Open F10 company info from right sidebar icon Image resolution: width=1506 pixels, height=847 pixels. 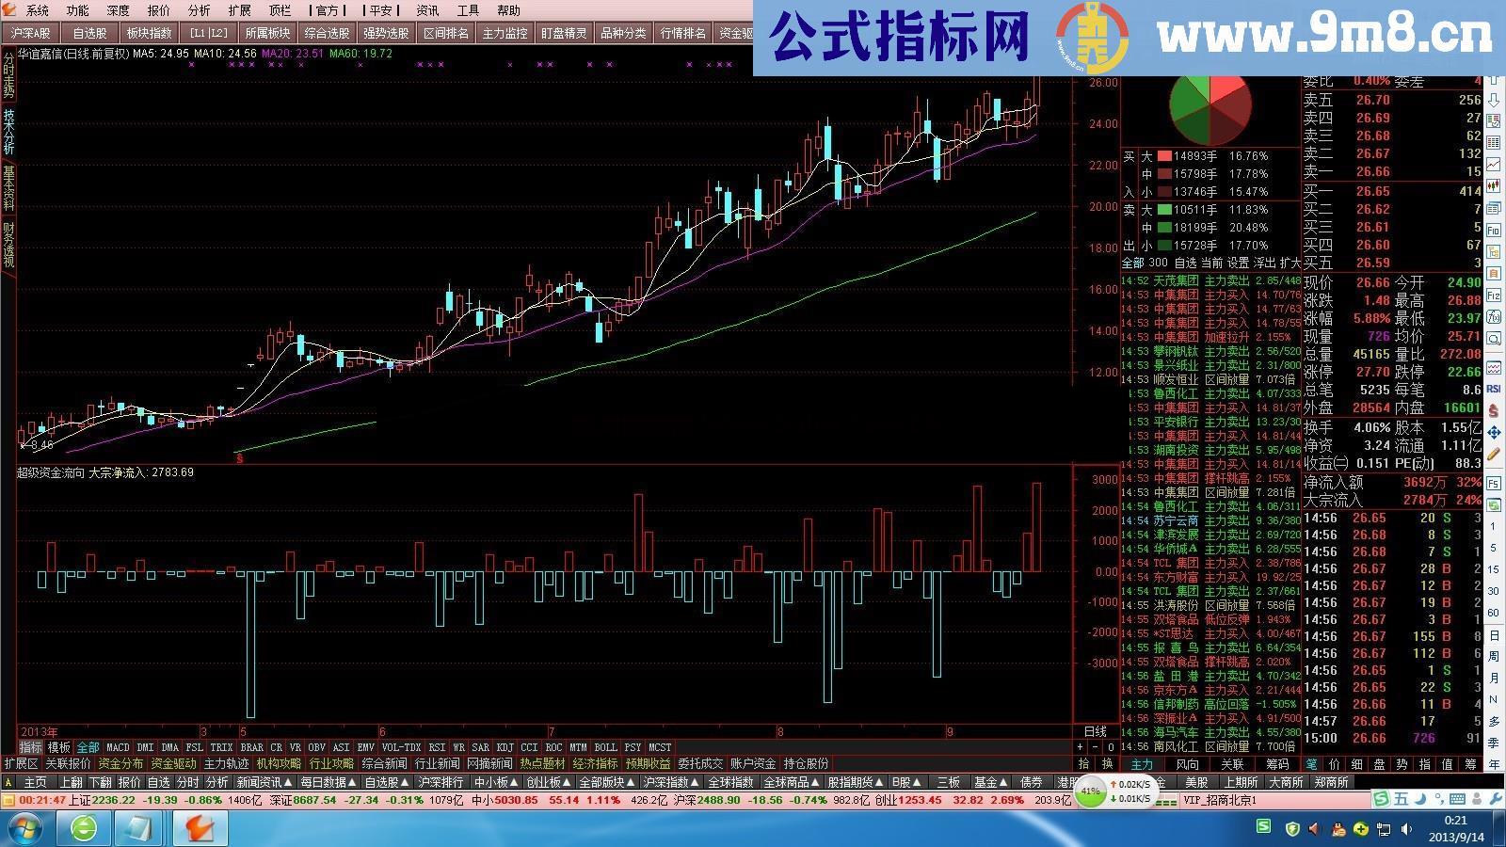click(1492, 229)
